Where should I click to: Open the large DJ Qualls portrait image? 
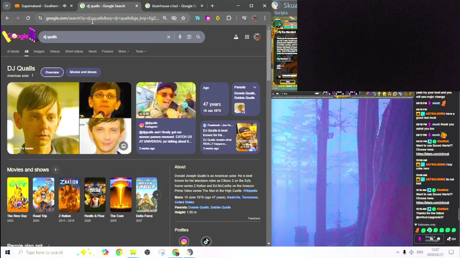[x=43, y=118]
